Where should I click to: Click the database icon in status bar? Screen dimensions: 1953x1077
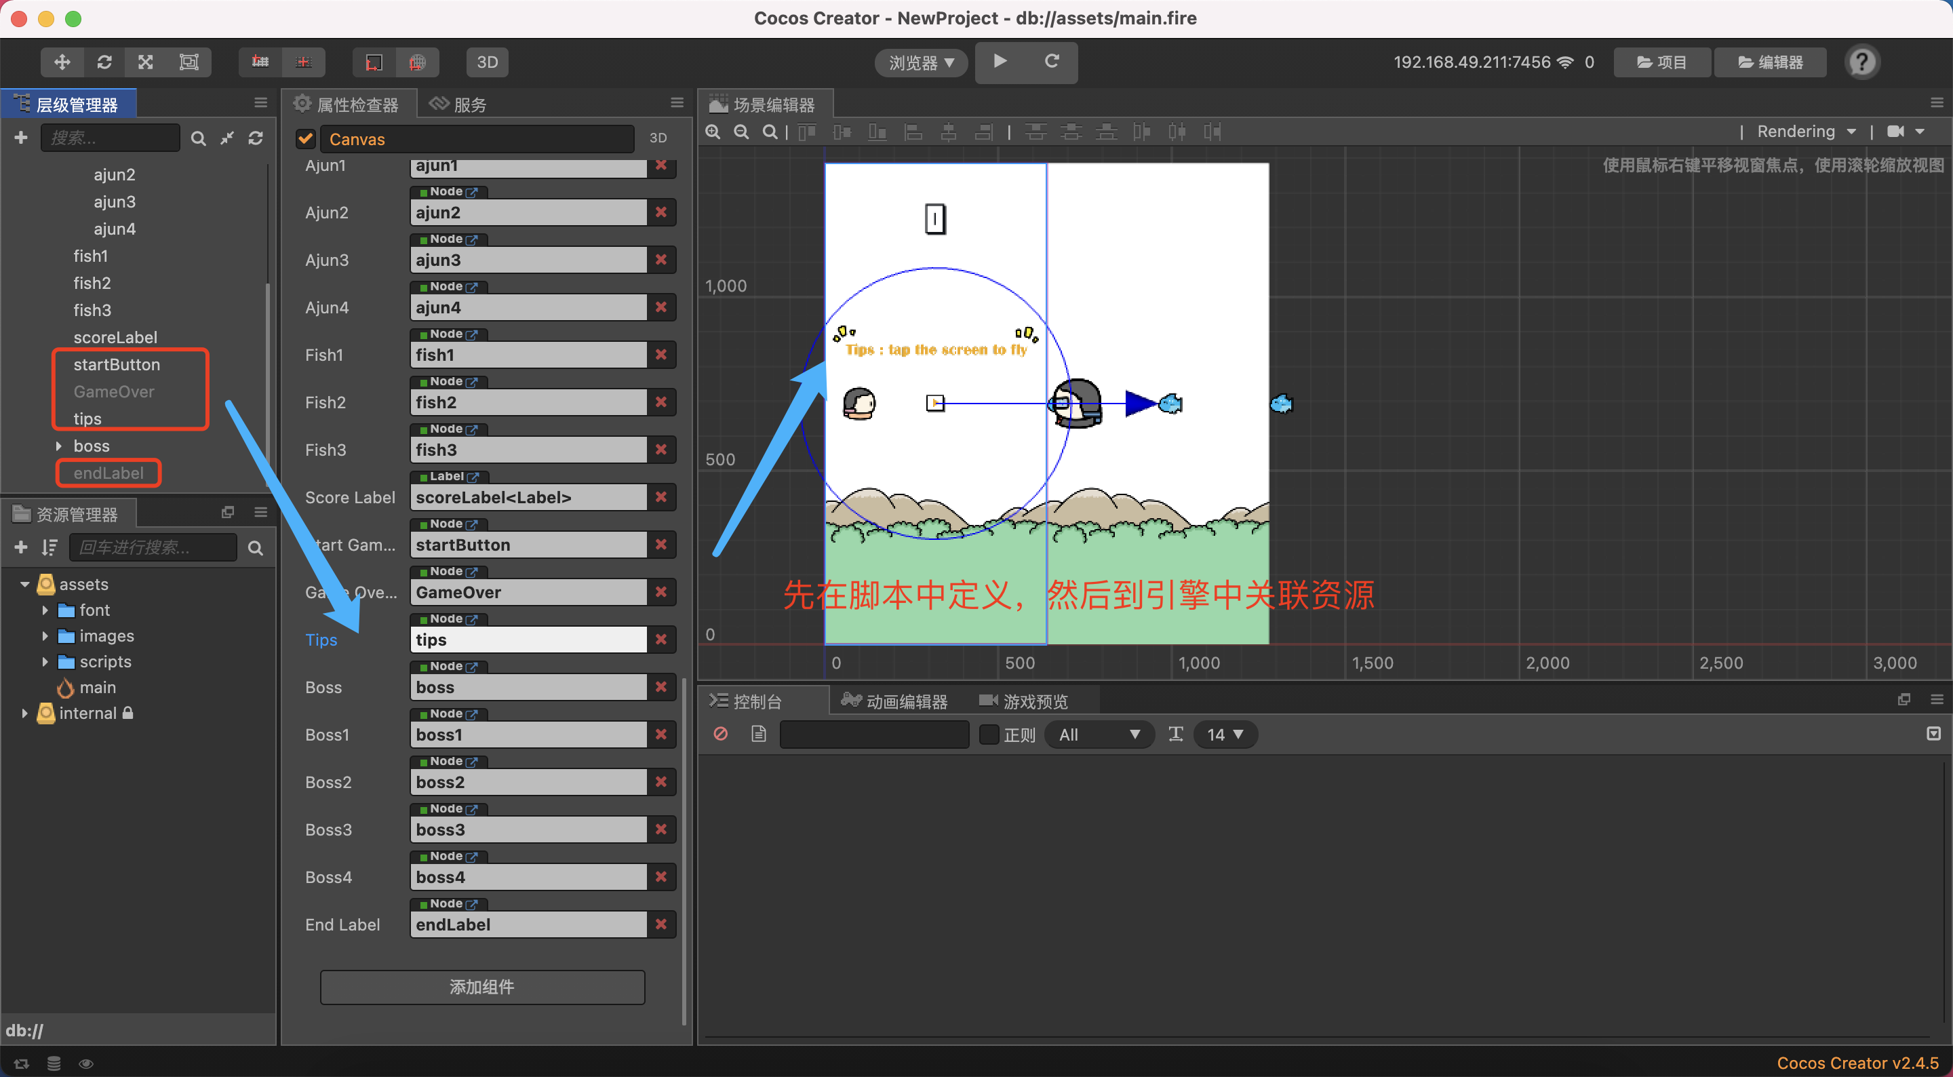pos(54,1063)
